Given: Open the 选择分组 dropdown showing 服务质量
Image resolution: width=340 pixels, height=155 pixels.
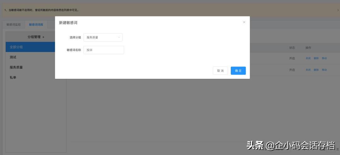Looking at the screenshot, I should pos(103,37).
